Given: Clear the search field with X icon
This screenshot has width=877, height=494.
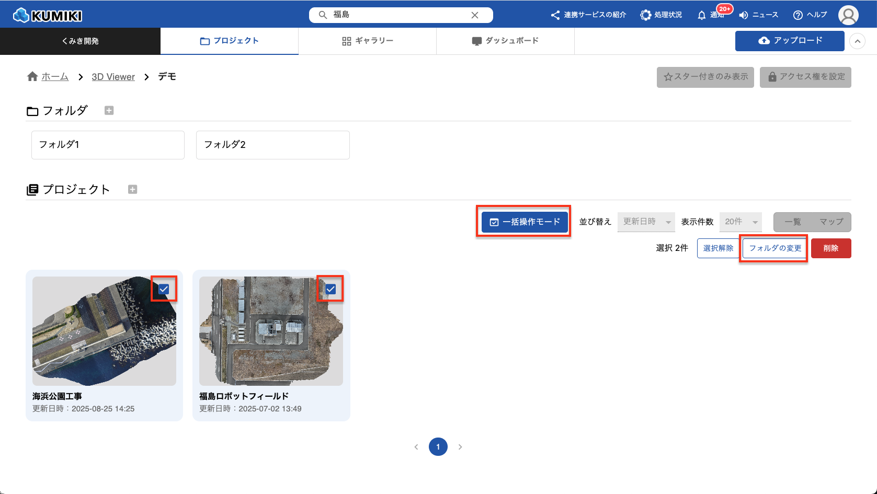Looking at the screenshot, I should coord(474,15).
